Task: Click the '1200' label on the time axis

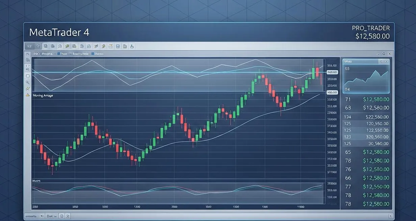Action: pyautogui.click(x=137, y=206)
